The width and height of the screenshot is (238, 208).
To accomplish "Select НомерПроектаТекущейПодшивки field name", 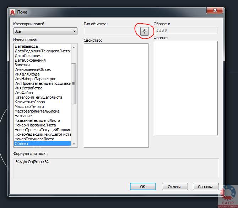I will pyautogui.click(x=43, y=130).
